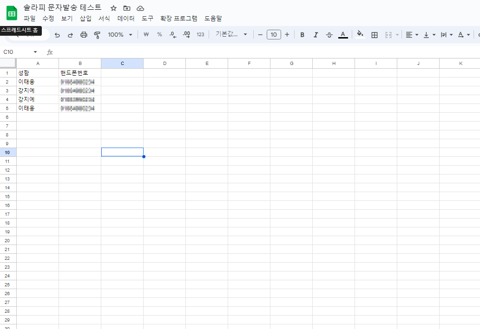480x329 pixels.
Task: Open the 서식 menu
Action: coord(105,19)
